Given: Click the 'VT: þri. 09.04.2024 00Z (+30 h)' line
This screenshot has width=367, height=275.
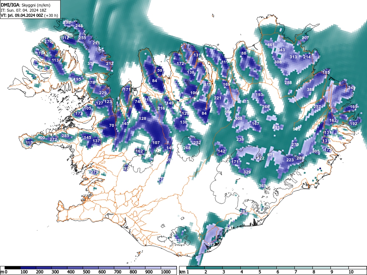Looking at the screenshot, I should coord(29,16).
